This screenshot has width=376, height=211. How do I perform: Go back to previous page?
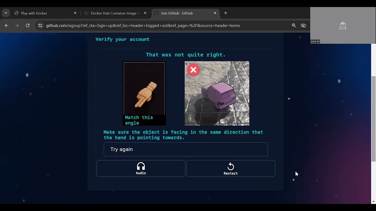pos(6,25)
